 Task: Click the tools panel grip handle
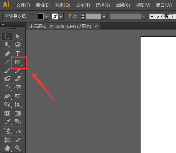pos(13,28)
